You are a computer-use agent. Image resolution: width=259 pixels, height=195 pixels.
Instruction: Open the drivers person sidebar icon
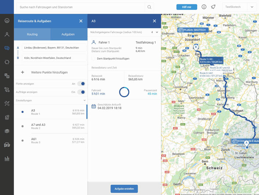(7, 35)
